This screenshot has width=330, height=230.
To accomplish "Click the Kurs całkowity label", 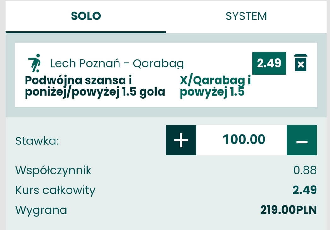I will coord(55,190).
